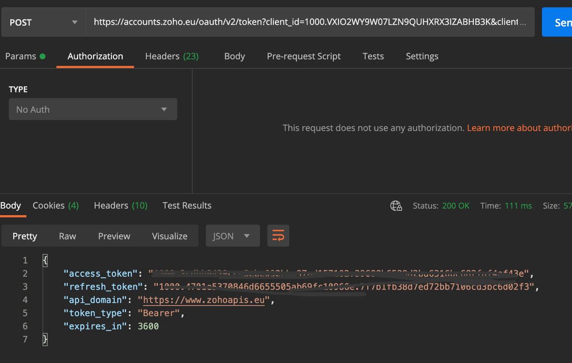
Task: Switch to Preview view mode
Action: pos(114,236)
